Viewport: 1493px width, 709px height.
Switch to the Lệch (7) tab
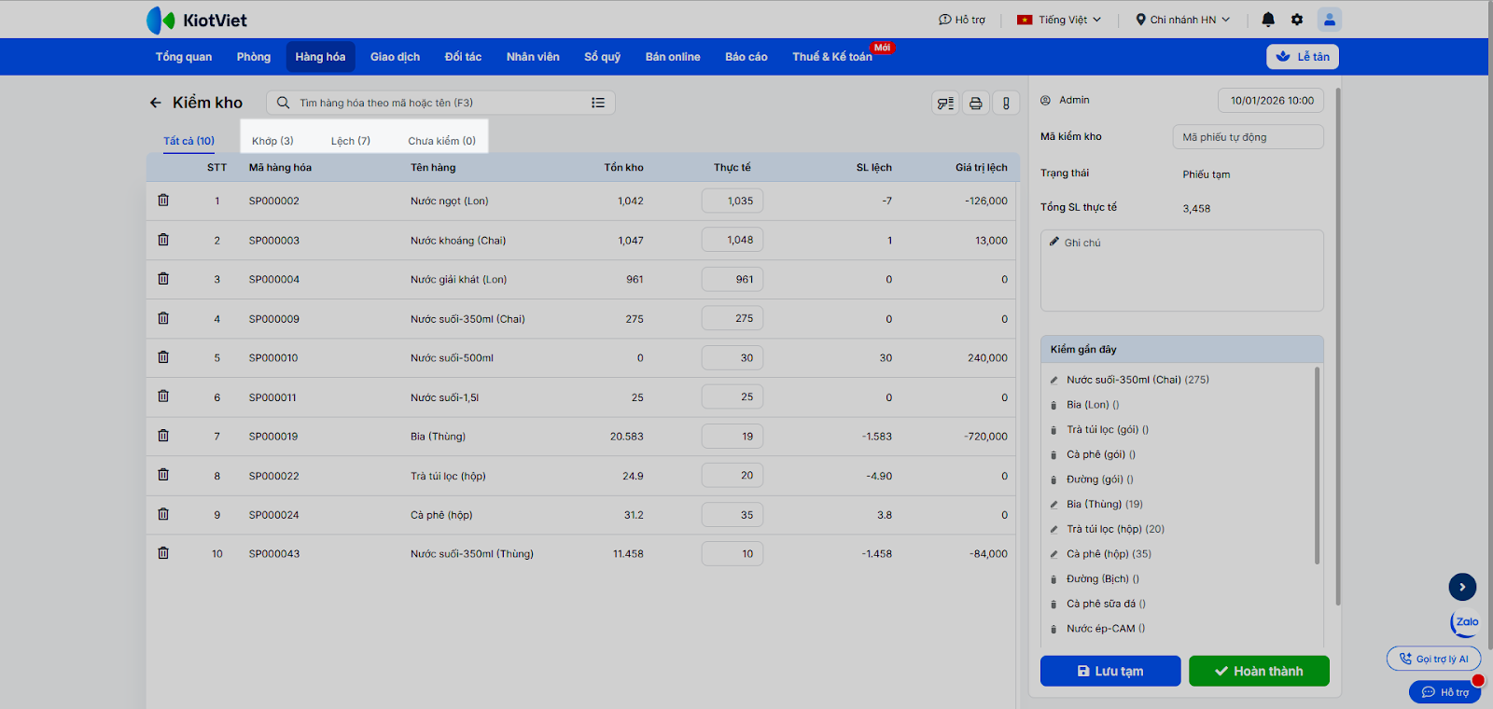click(x=351, y=141)
